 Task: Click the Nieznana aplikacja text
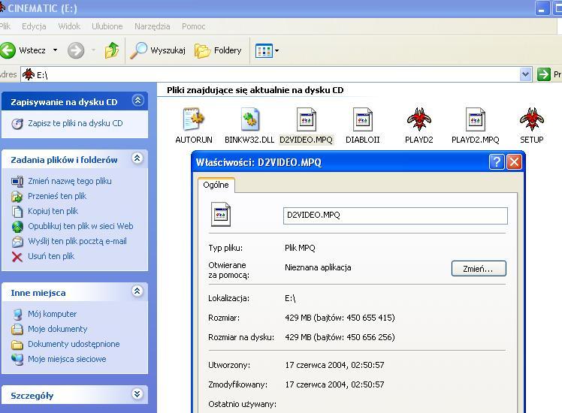tap(318, 267)
